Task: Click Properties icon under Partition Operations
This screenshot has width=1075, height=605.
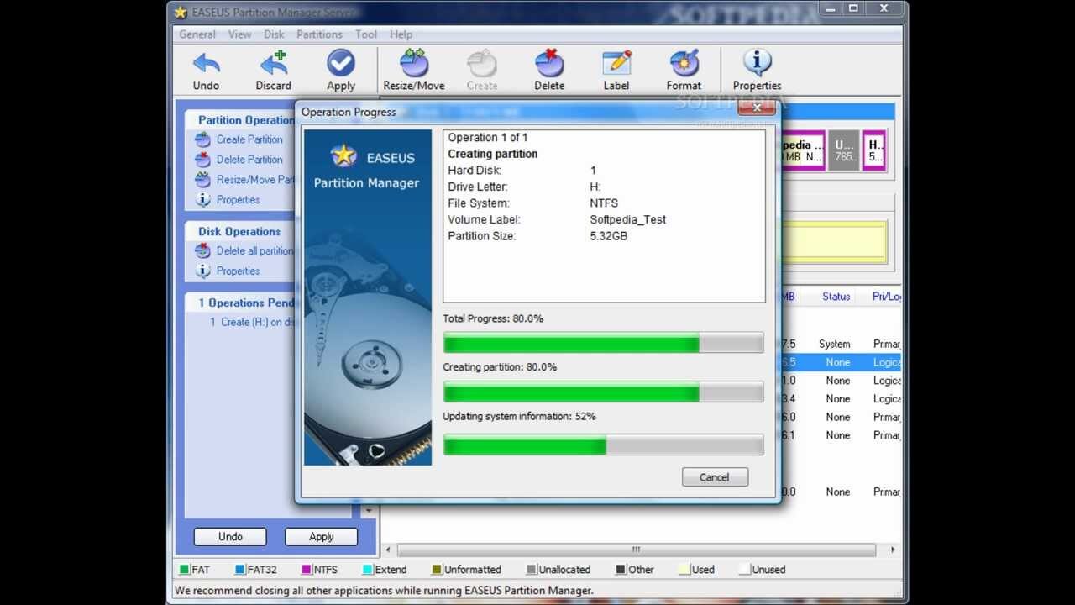Action: point(202,200)
